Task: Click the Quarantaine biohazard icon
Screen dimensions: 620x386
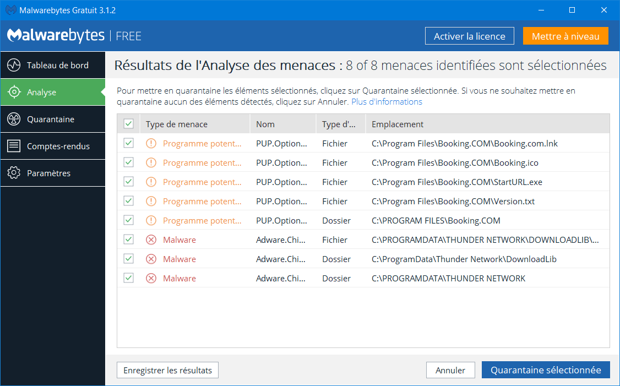Action: coord(14,119)
